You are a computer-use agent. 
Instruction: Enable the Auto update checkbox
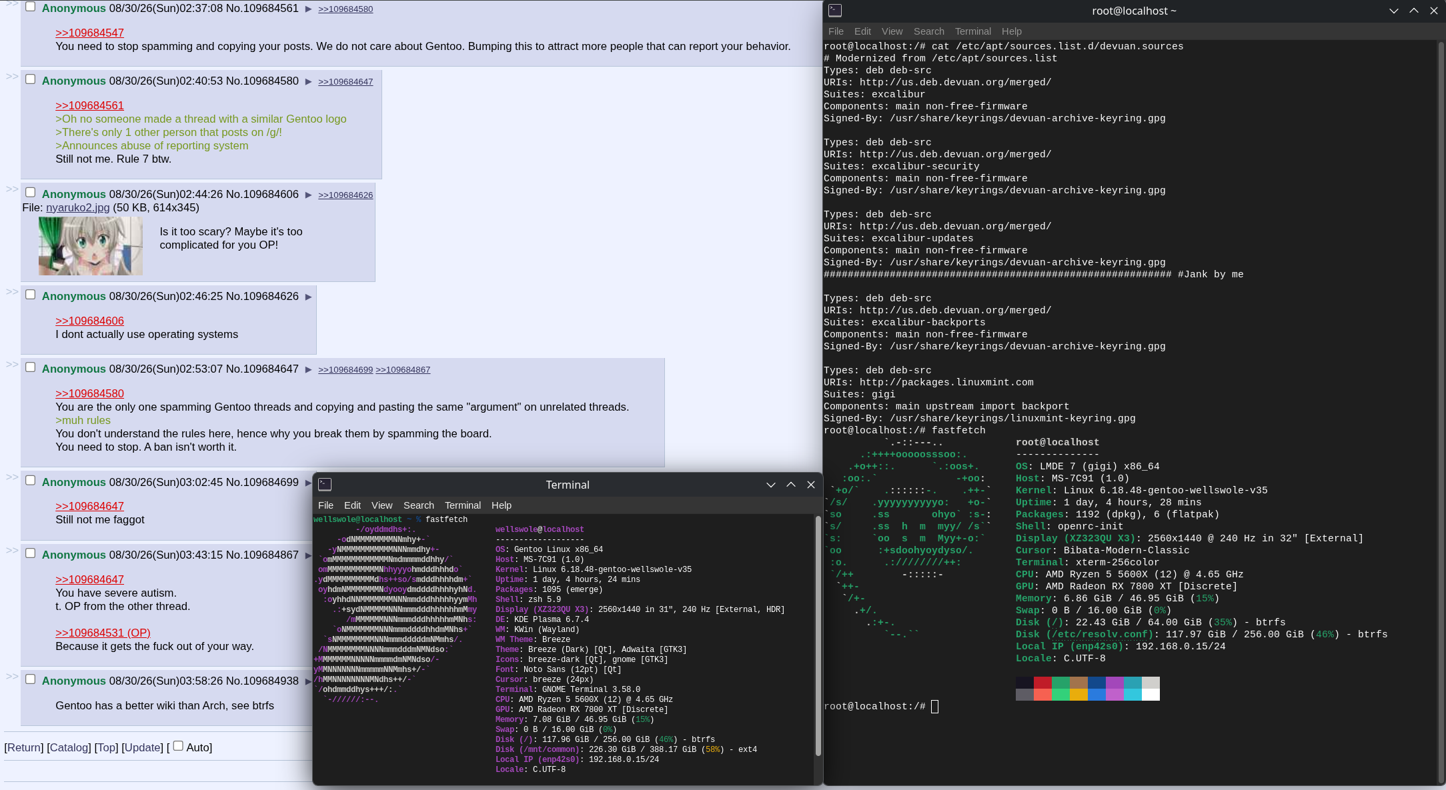click(x=178, y=746)
